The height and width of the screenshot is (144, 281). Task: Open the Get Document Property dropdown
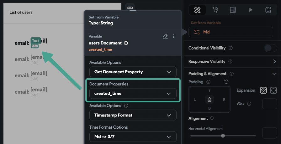tap(133, 72)
